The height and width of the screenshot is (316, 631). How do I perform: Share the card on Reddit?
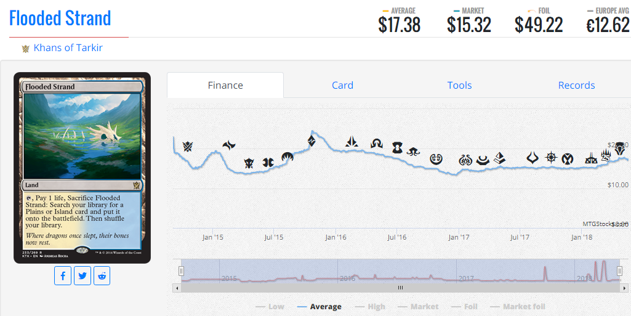coord(102,275)
